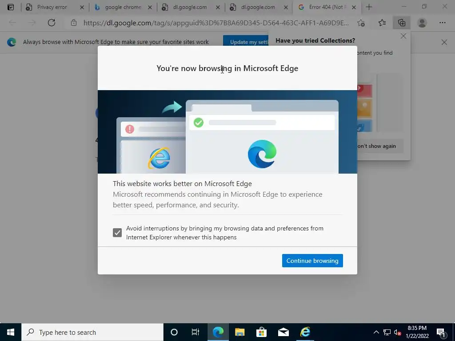This screenshot has width=455, height=341.
Task: Switch to the Privacy error tab
Action: 52,7
